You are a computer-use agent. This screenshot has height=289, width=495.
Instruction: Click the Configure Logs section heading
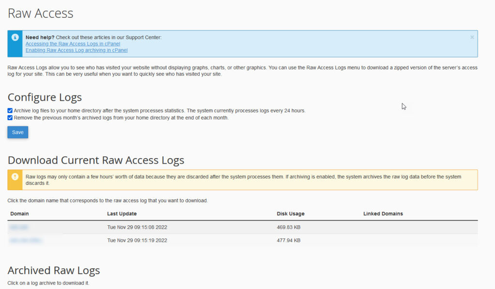44,97
